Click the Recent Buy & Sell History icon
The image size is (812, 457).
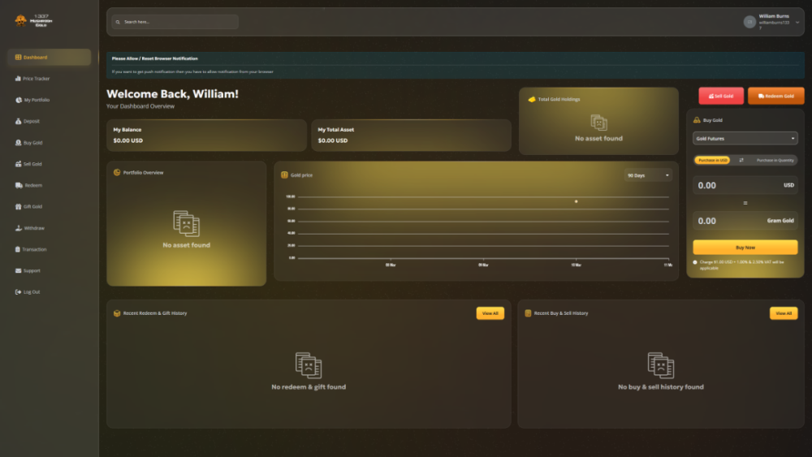point(528,313)
